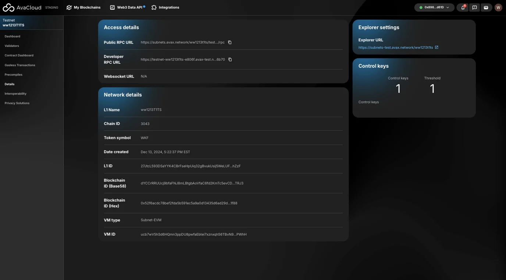The image size is (506, 280).
Task: Open the Web3 Data API menu
Action: (x=127, y=7)
